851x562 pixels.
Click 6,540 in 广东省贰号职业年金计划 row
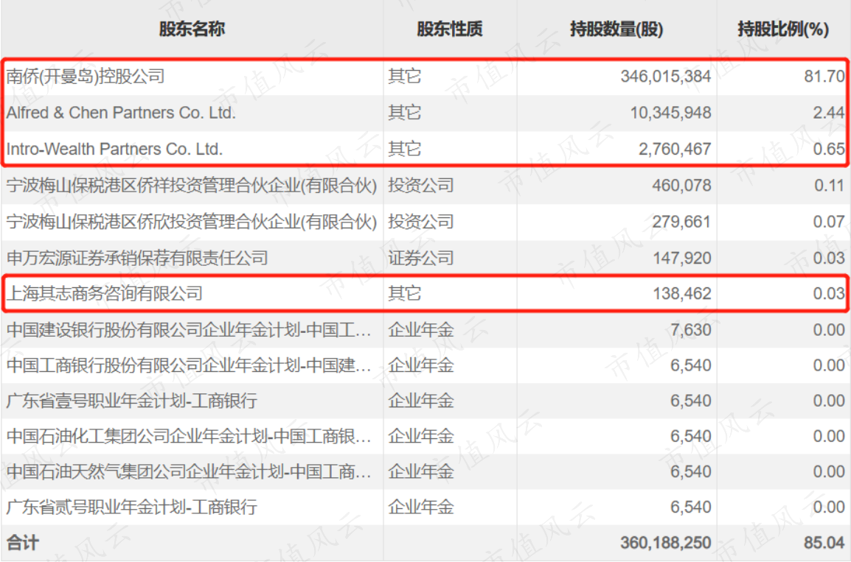(690, 507)
